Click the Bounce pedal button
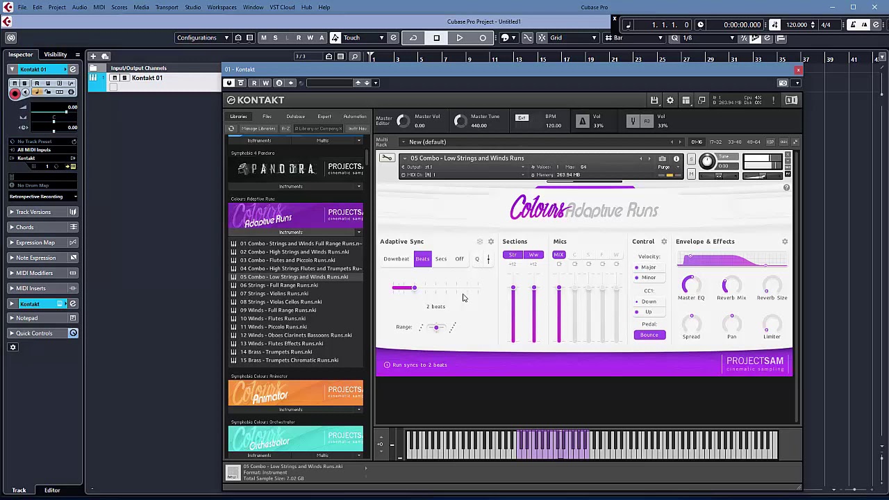 tap(649, 335)
